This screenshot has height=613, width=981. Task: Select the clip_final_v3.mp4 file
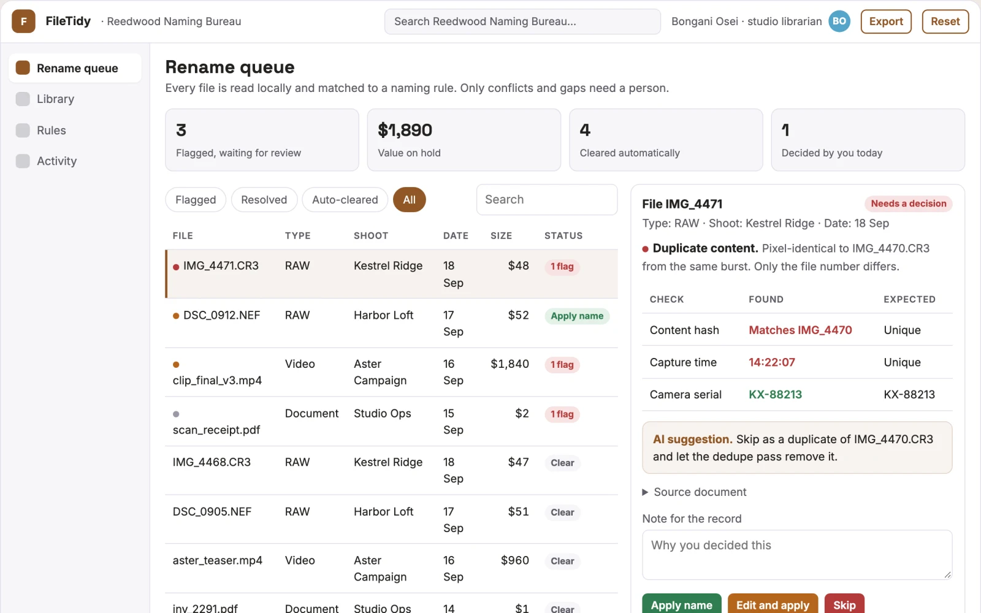pos(391,372)
